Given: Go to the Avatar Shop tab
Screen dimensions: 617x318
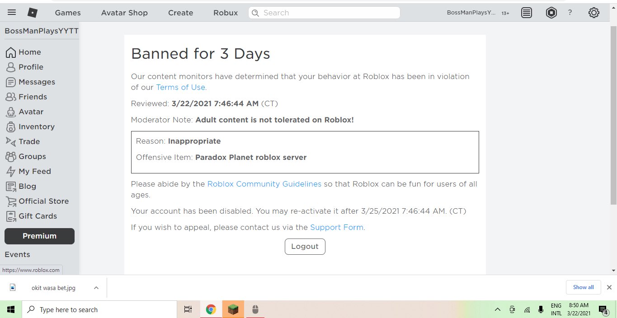Looking at the screenshot, I should [x=124, y=13].
